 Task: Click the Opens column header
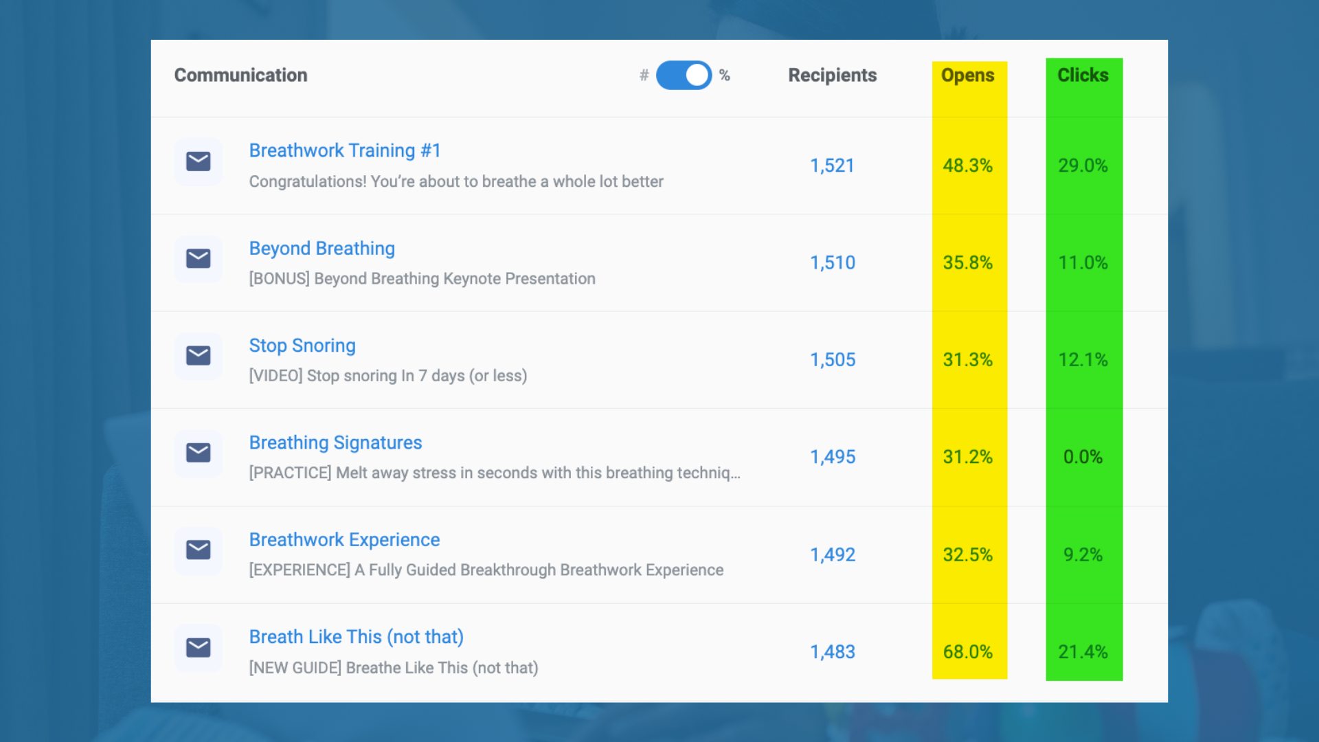[x=967, y=76]
